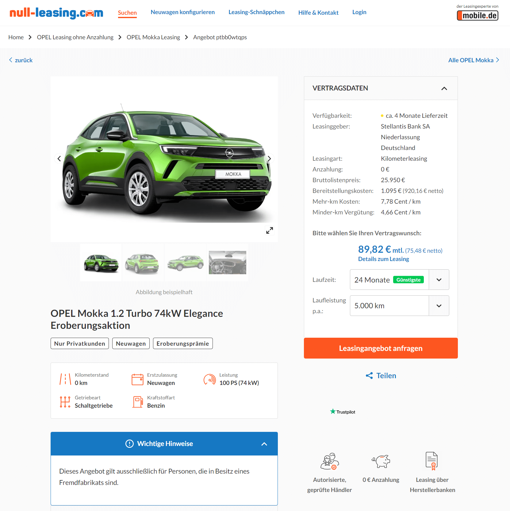
Task: Open Neuwagen konfigurieren in the navigation
Action: point(183,12)
